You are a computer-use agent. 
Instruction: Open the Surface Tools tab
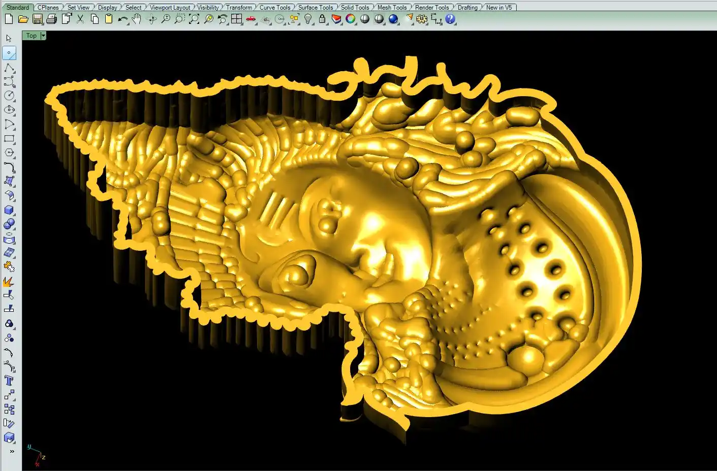point(315,7)
